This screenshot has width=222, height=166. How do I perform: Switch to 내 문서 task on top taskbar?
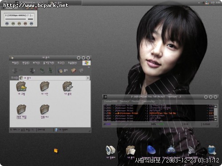(x=65, y=3)
